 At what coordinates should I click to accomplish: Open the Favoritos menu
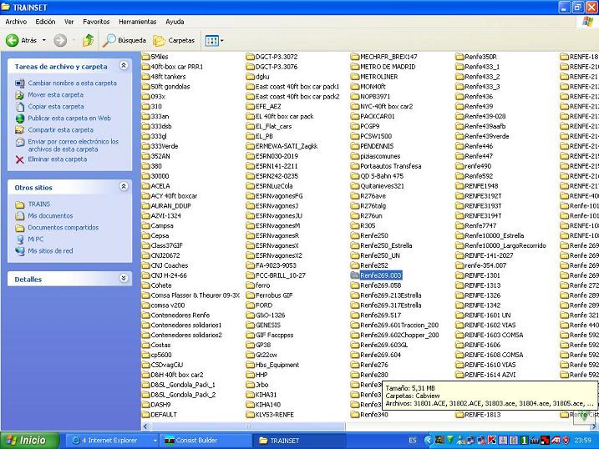pyautogui.click(x=96, y=22)
